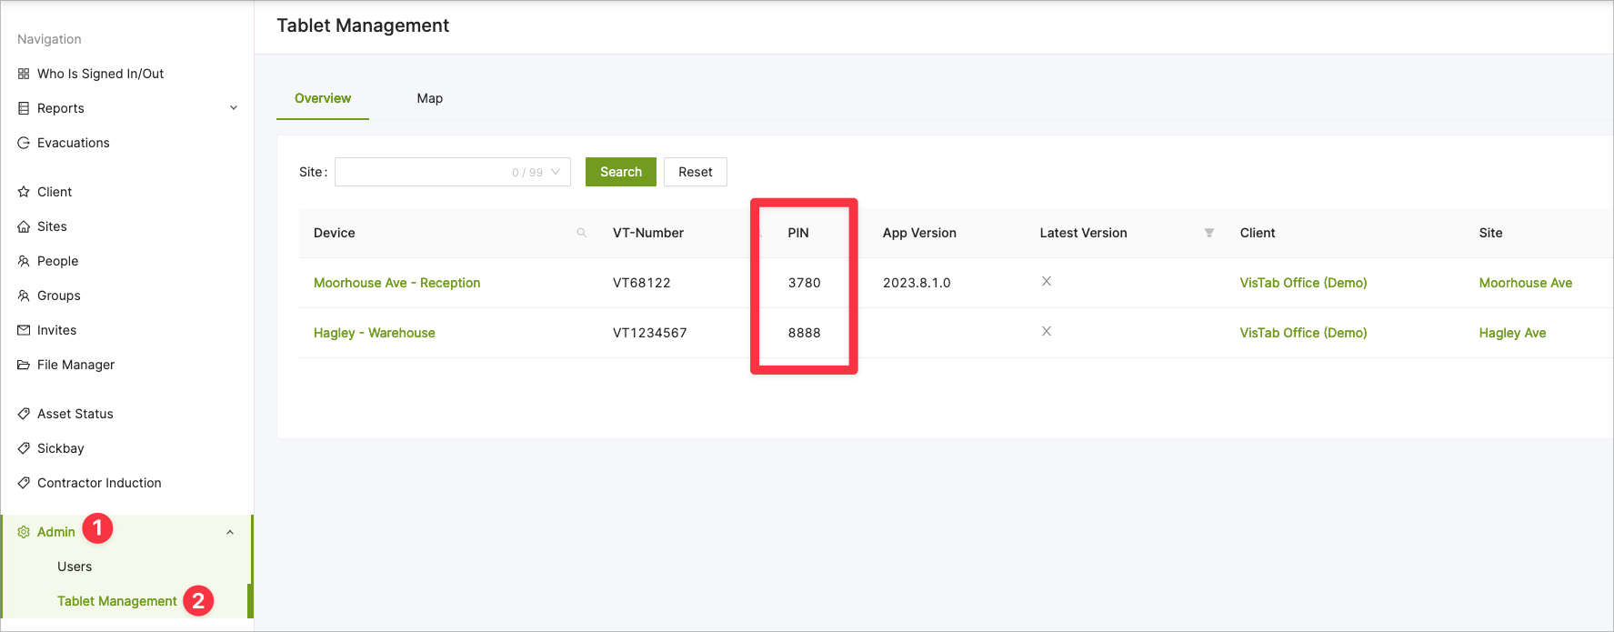Select the Overview tab

click(x=323, y=98)
